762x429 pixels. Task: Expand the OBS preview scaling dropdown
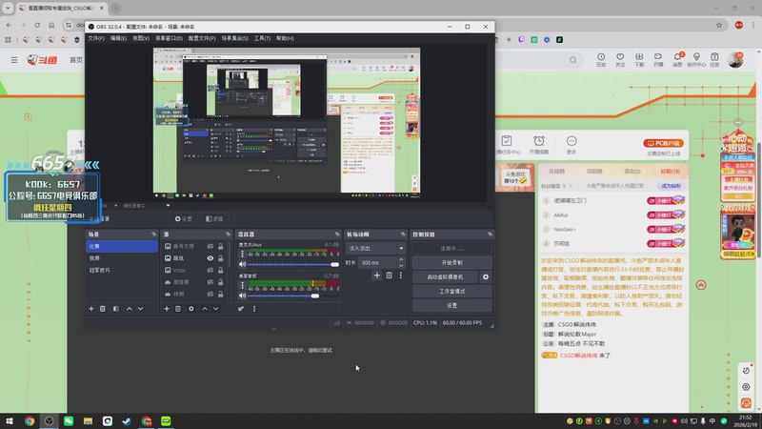168,206
